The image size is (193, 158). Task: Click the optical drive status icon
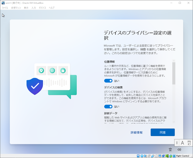tap(142, 156)
